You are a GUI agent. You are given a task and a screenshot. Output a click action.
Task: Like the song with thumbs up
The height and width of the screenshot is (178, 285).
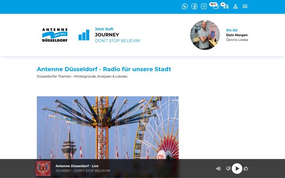[x=246, y=169]
